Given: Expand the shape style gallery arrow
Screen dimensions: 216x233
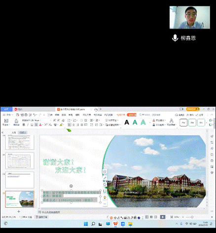Looking at the screenshot, I should click(x=207, y=123).
